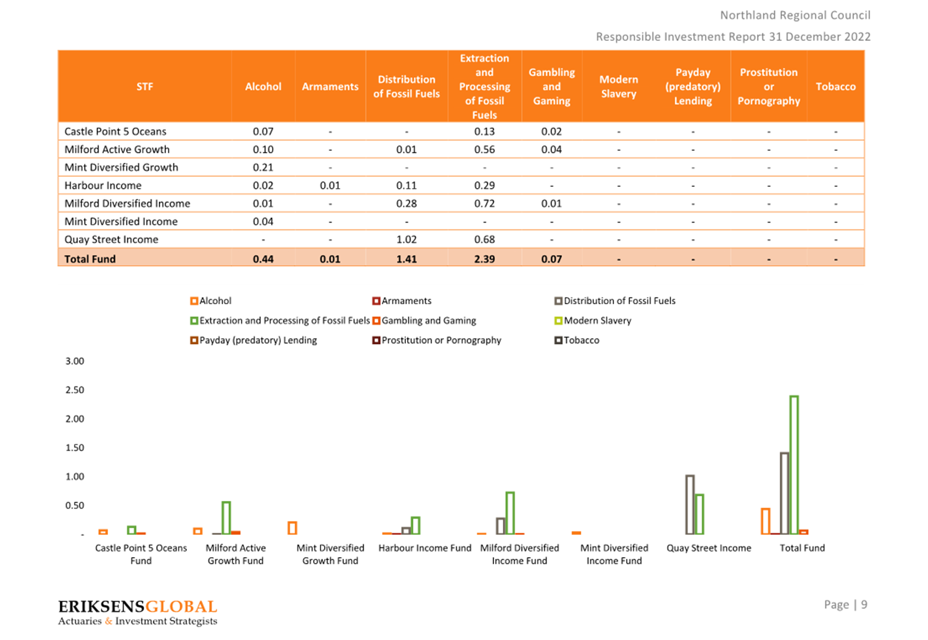Click the "Armaments" table column header

[x=330, y=86]
